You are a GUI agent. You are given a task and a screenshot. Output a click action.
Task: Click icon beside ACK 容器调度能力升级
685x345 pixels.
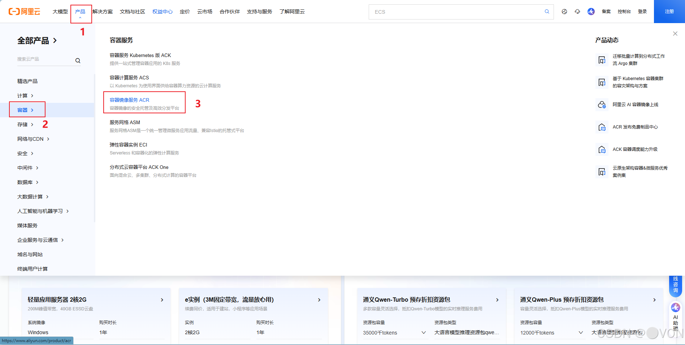click(602, 149)
